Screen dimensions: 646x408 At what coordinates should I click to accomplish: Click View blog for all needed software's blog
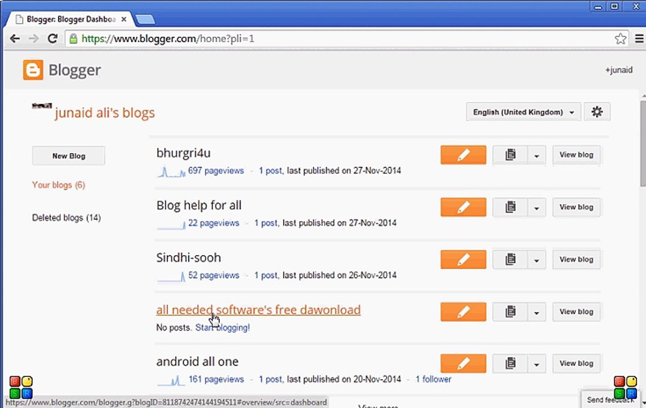(x=576, y=312)
